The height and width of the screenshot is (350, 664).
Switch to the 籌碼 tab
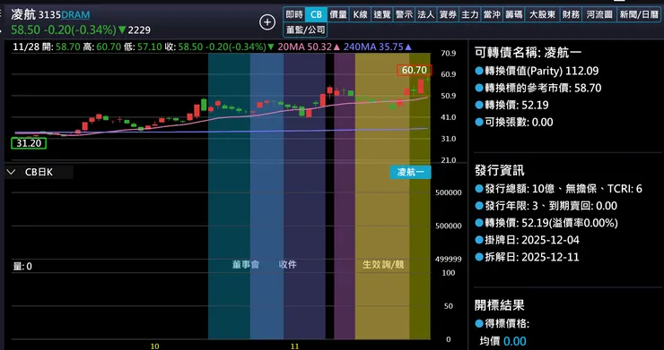[513, 15]
